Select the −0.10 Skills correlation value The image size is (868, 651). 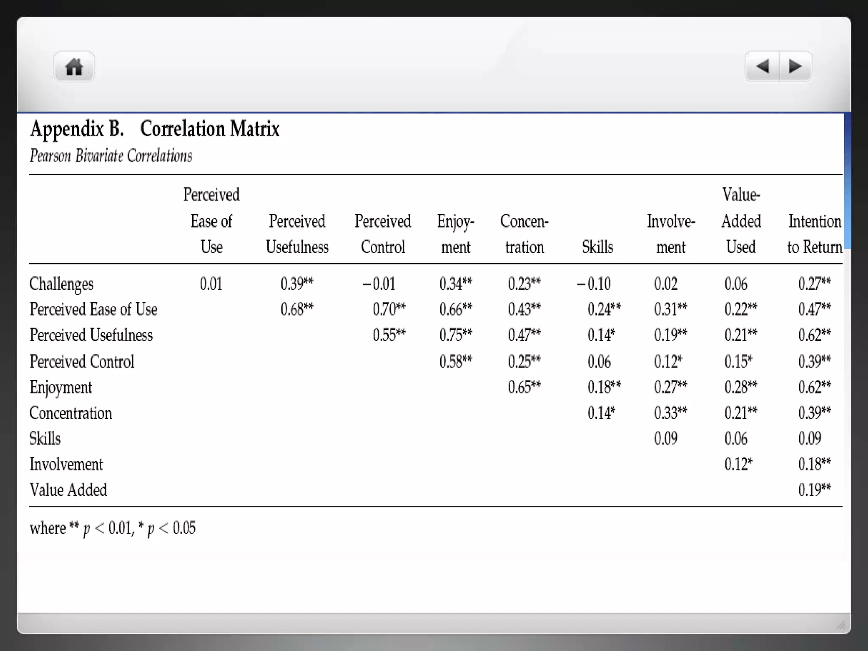point(593,284)
